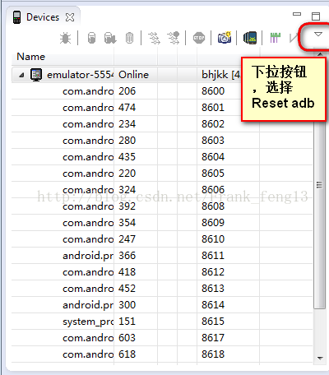The width and height of the screenshot is (329, 375).
Task: Click the Dump View Hierarchy icon
Action: point(250,38)
